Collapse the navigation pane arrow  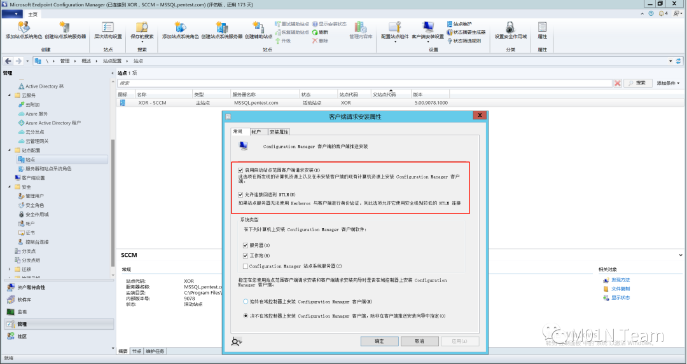coord(112,74)
